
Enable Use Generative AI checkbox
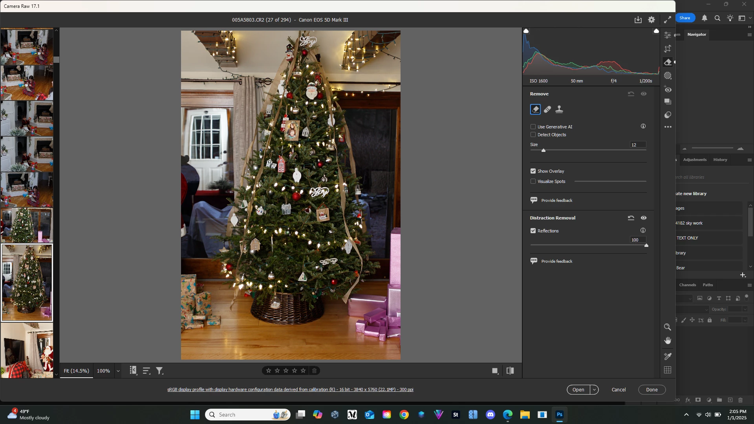click(x=533, y=127)
